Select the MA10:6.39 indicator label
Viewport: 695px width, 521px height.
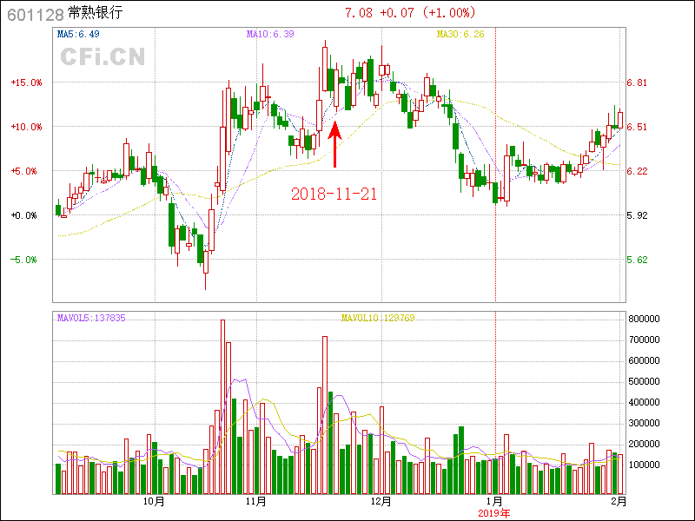point(269,35)
